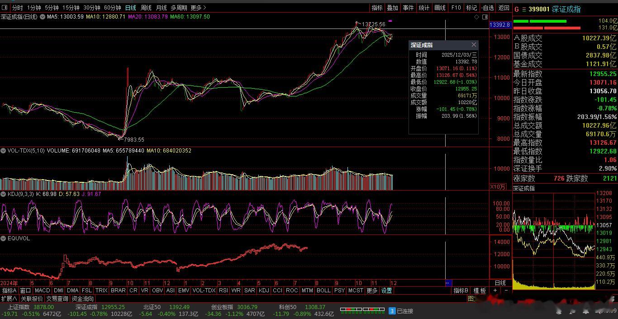Click the 叠加 overlay toolbar button
Screen dimensions: 618x319
click(x=392, y=8)
